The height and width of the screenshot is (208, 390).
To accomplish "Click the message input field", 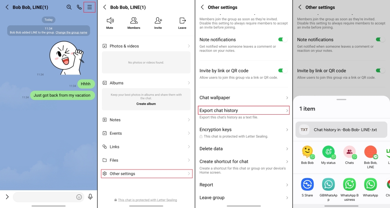I will coord(44,197).
